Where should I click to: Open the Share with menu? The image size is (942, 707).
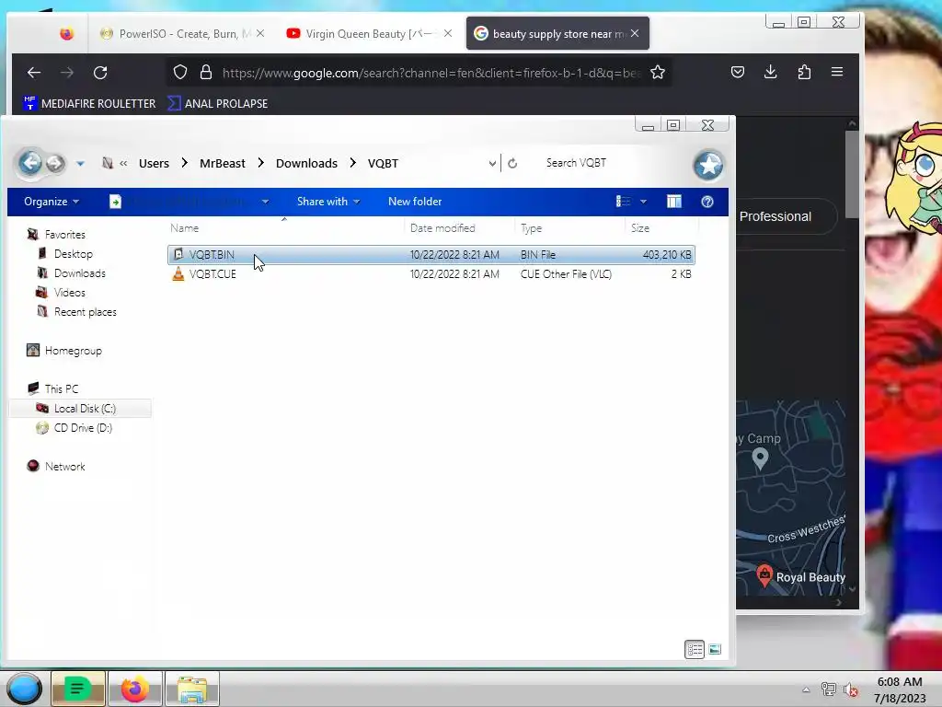point(328,202)
